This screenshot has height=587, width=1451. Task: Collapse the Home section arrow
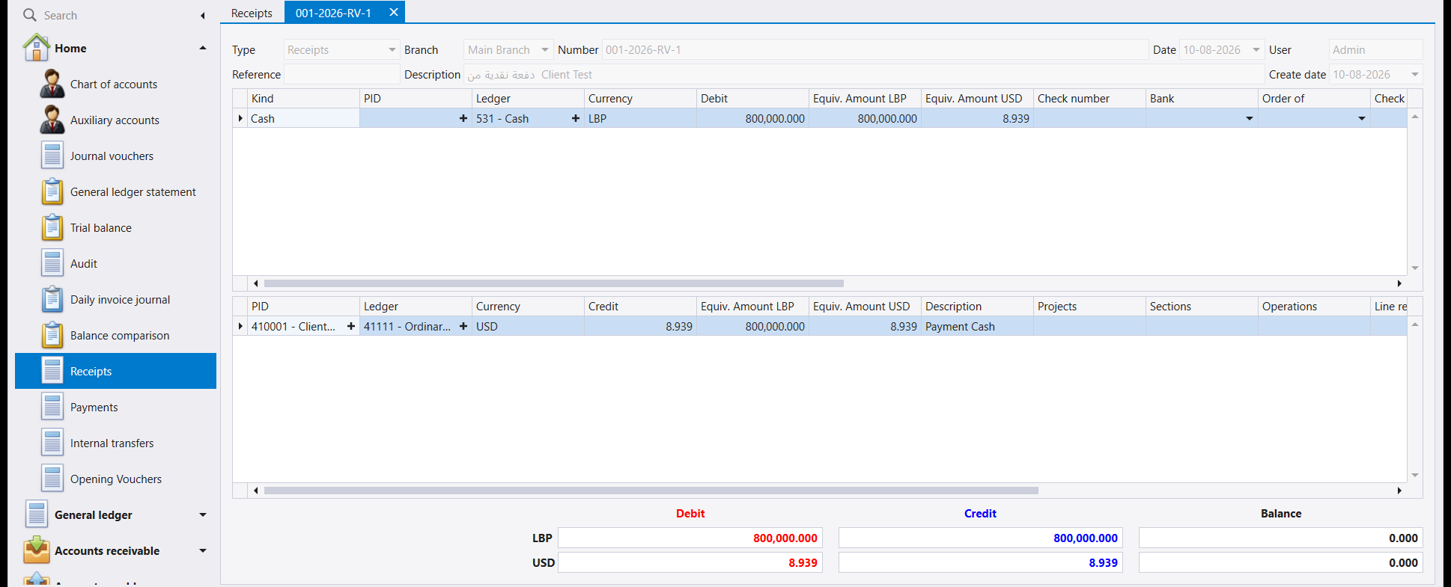[202, 48]
